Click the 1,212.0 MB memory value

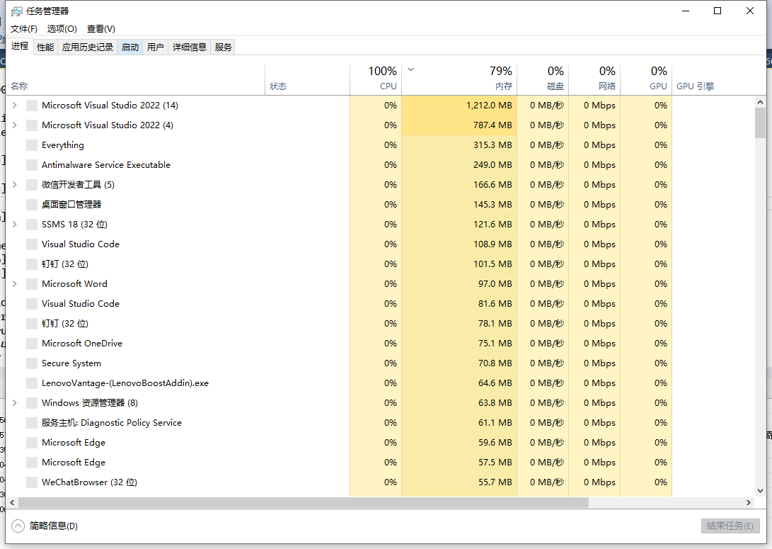click(x=489, y=105)
